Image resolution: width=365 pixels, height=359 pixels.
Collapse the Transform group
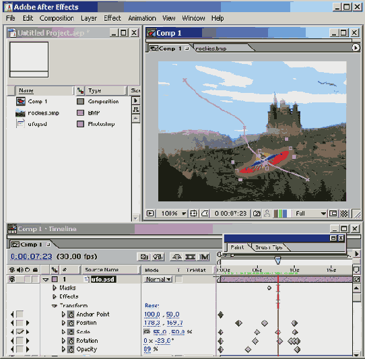point(55,306)
